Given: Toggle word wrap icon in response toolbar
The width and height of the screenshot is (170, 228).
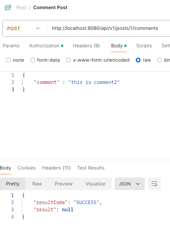Looking at the screenshot, I should point(154,184).
